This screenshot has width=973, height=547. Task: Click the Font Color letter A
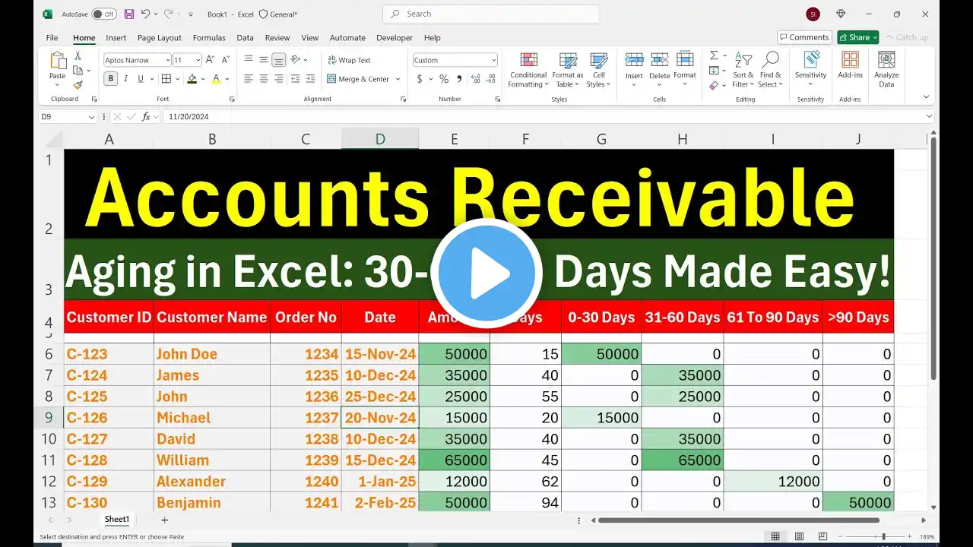[216, 79]
